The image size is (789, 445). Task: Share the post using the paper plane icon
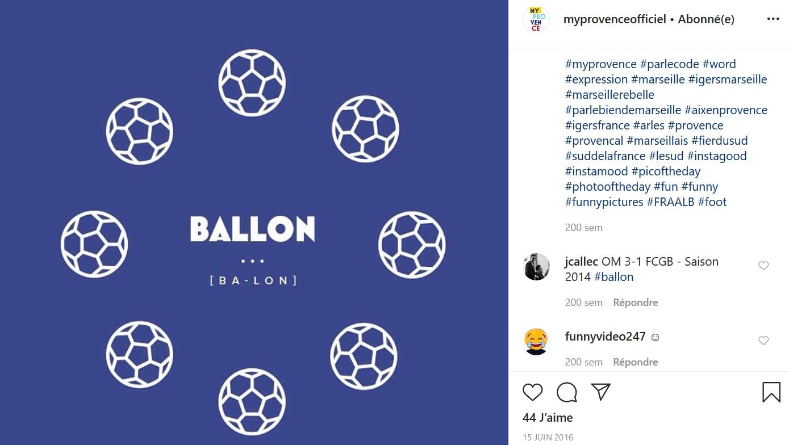click(x=600, y=392)
